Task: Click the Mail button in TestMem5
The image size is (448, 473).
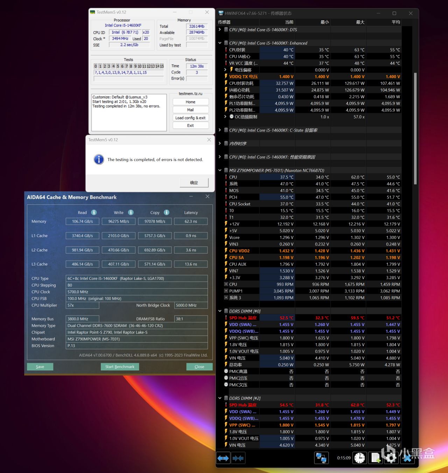Action: pyautogui.click(x=190, y=110)
